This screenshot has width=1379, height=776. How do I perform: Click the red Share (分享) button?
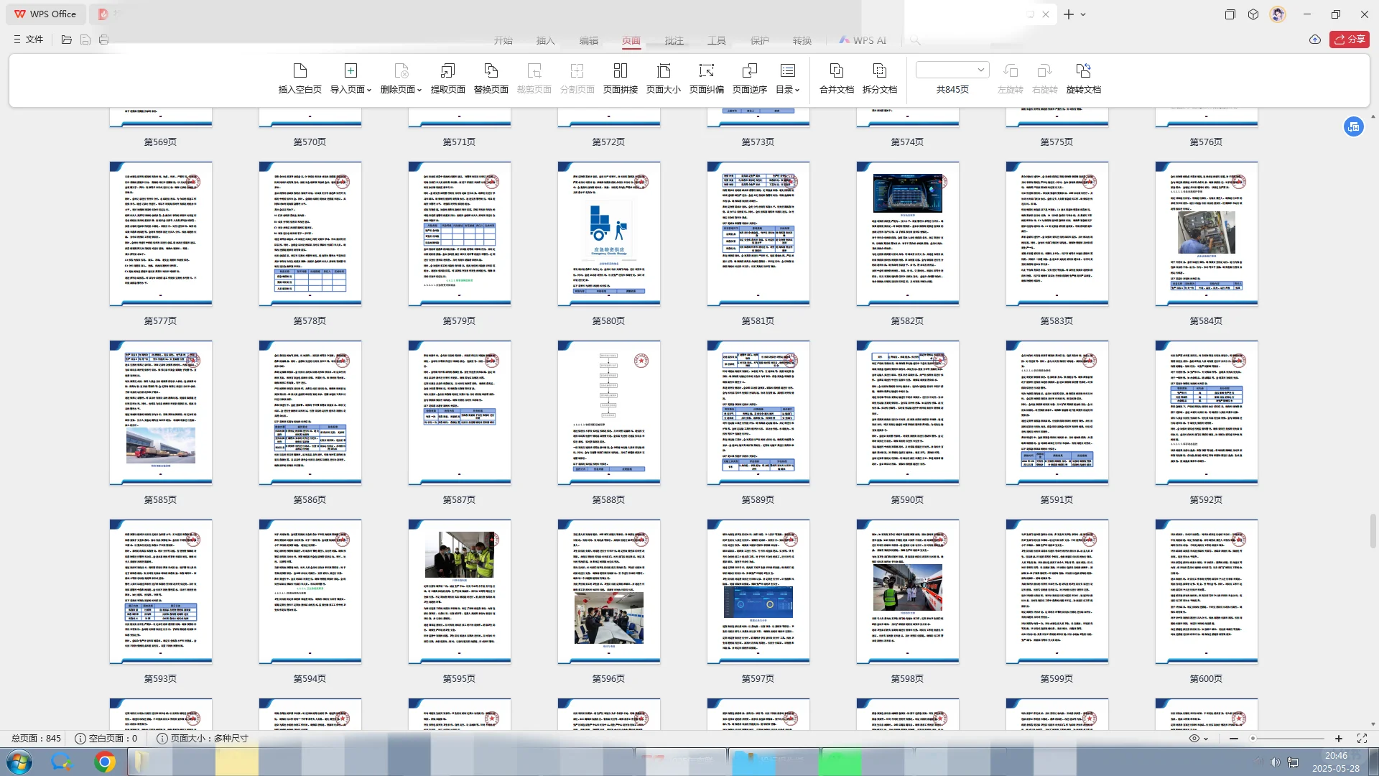1349,40
